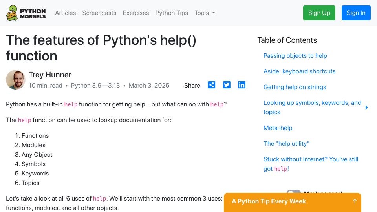
Task: Click the Python 3.9—3.13 version text
Action: [95, 85]
